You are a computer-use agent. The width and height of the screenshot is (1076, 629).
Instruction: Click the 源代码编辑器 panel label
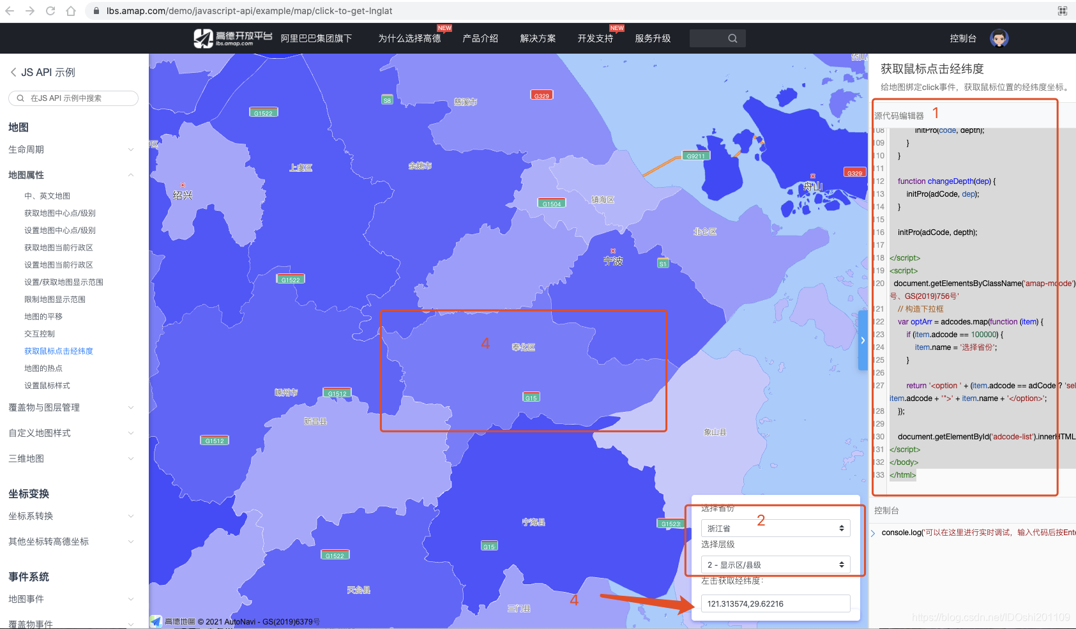pos(899,116)
